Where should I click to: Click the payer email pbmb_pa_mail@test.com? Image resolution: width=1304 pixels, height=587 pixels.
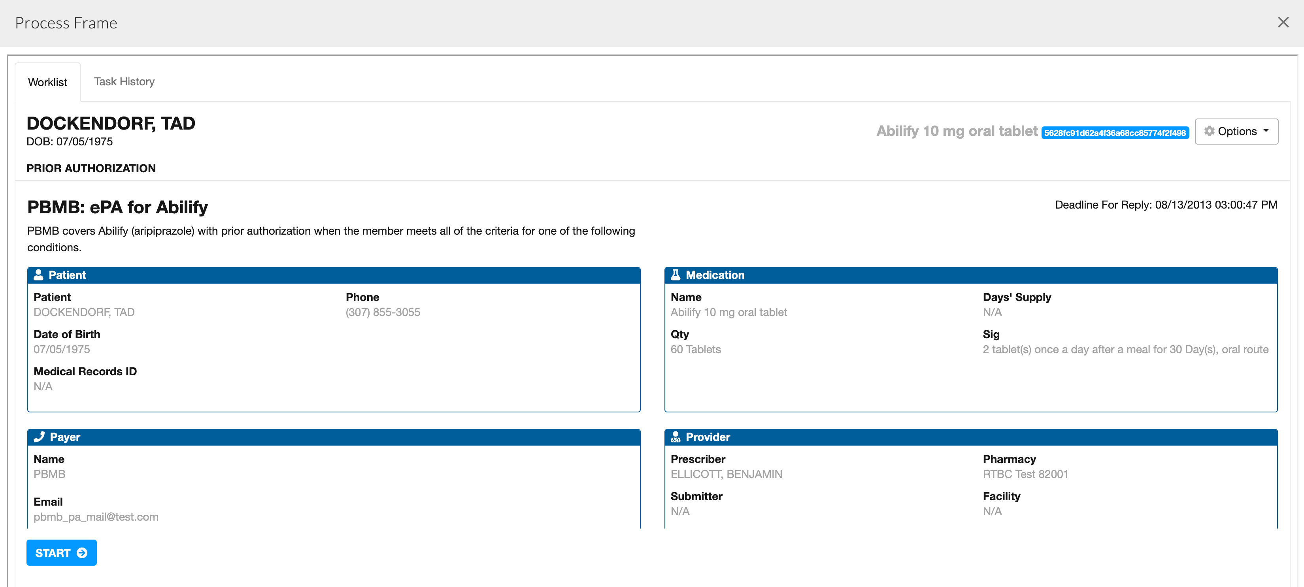tap(96, 517)
